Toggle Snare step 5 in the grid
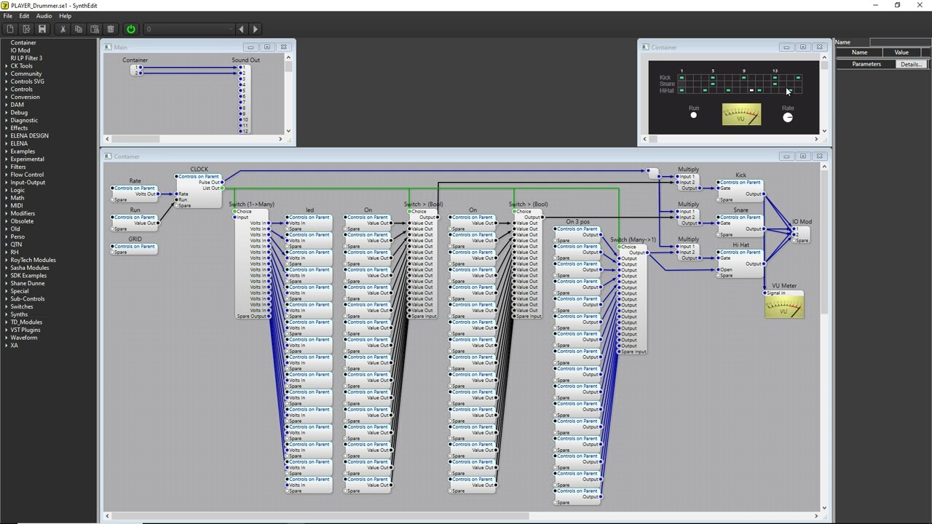Screen dimensions: 932x524 pos(713,84)
